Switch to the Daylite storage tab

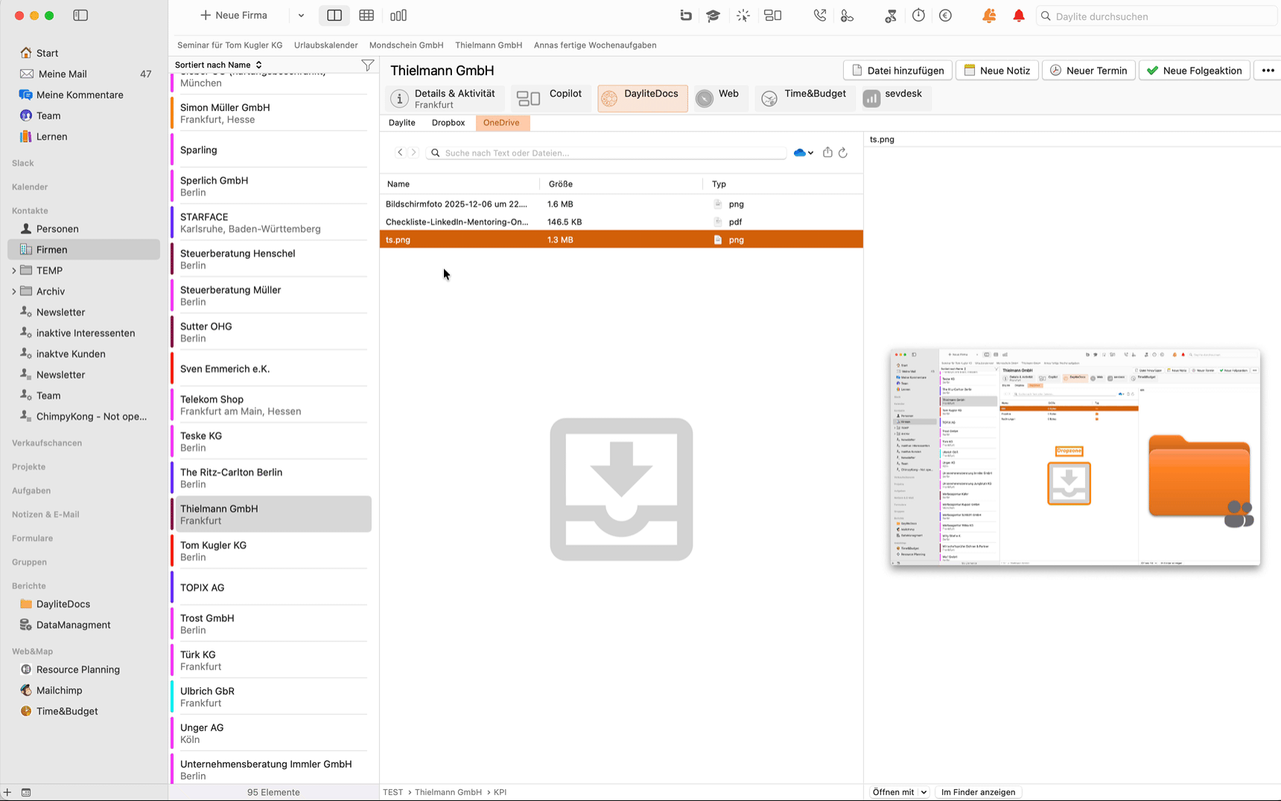click(402, 123)
